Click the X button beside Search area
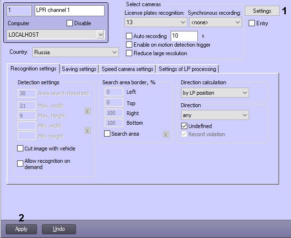Viewport: 291px width, 238px height. tap(166, 135)
